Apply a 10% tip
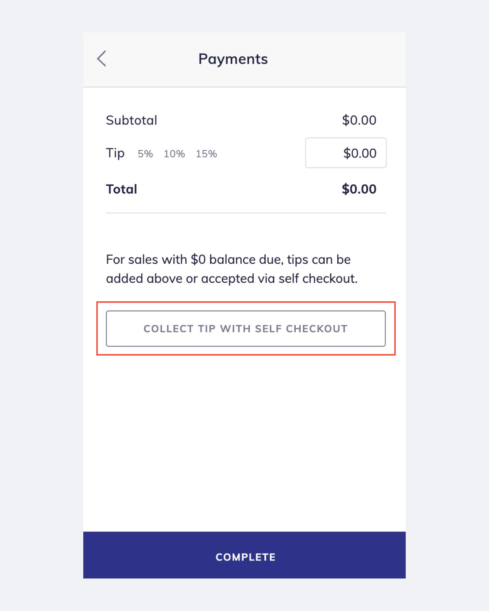Screen dimensions: 489x611 click(174, 153)
